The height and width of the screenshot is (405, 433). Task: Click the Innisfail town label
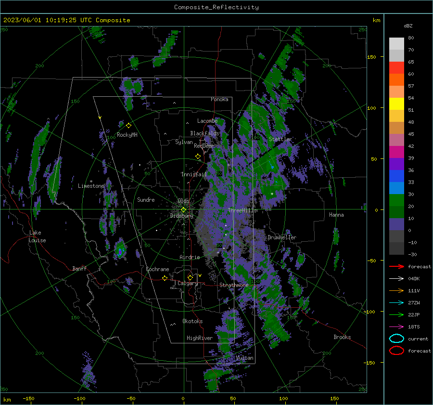[x=194, y=174]
